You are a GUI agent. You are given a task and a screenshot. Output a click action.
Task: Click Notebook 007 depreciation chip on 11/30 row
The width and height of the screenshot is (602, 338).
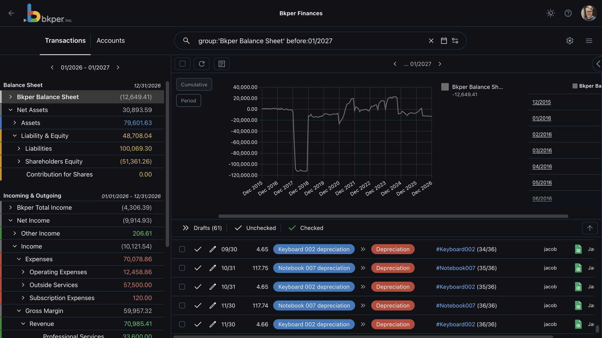tap(314, 305)
